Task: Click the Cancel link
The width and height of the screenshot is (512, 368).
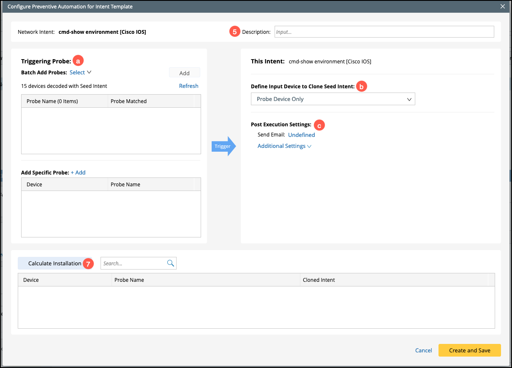Action: tap(423, 350)
